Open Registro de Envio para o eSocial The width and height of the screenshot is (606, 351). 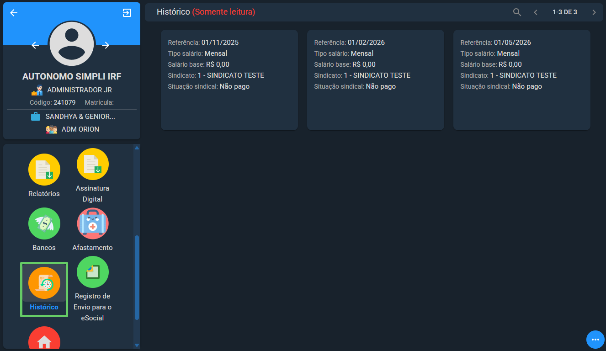(x=93, y=272)
